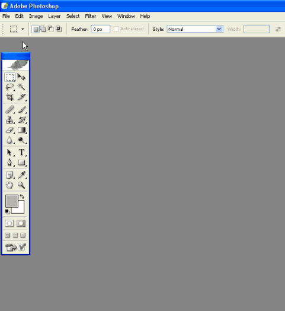Switch to Quick Mask mode
This screenshot has width=285, height=311.
(21, 223)
